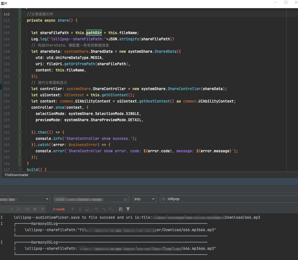Image resolution: width=298 pixels, height=260 pixels.
Task: Click the highlighted pathDir identifier
Action: (94, 33)
